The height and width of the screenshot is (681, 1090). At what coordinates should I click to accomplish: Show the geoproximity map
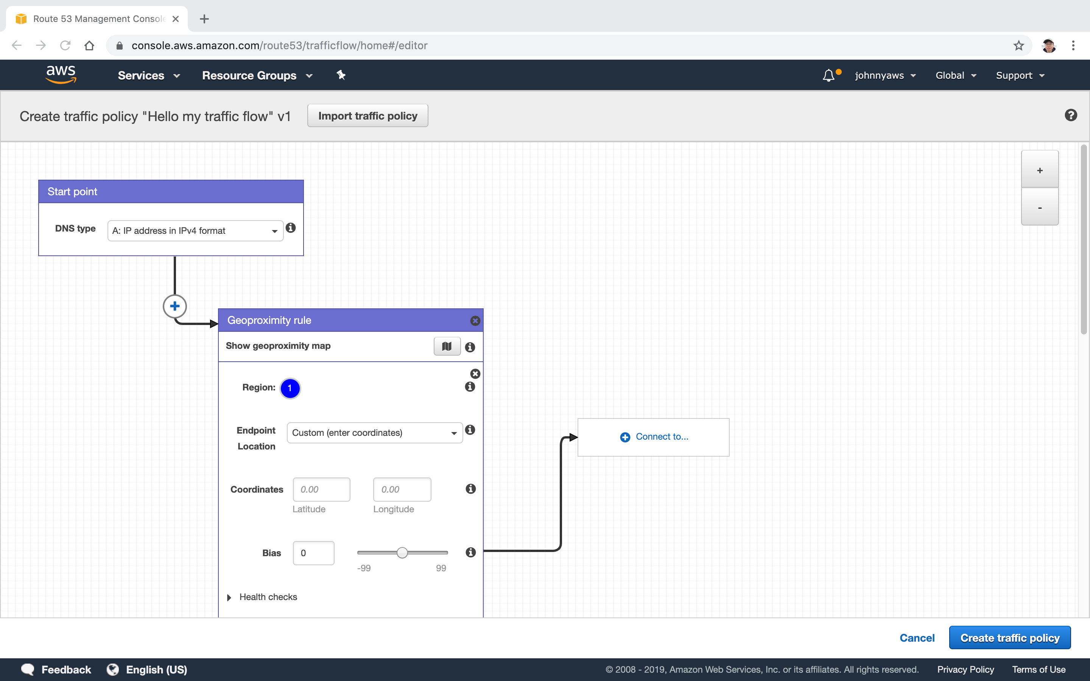[447, 346]
